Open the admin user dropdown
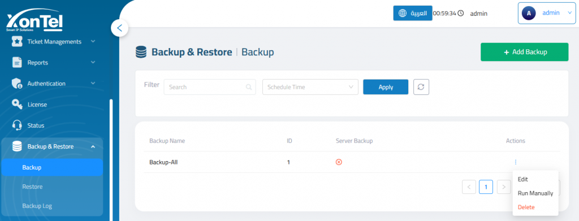Viewport: 579px width, 221px height. click(546, 13)
